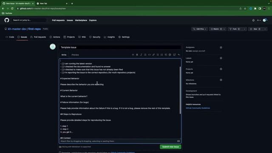Switch to the Preview editor tab
272x153 pixels.
[x=75, y=55]
